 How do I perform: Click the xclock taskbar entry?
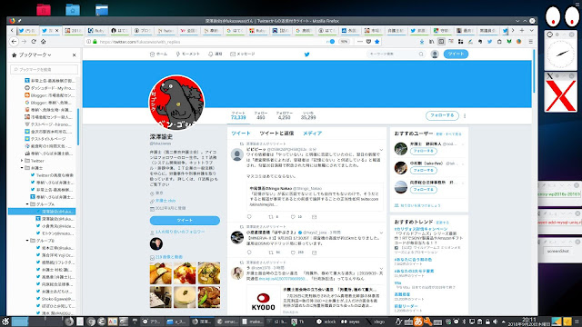(x=326, y=322)
